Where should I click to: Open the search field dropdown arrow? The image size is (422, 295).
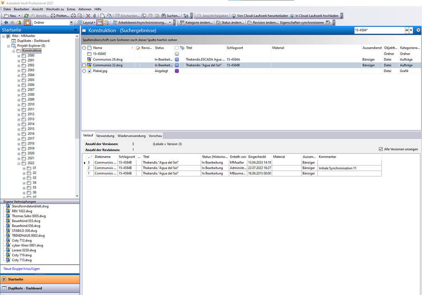coord(411,30)
